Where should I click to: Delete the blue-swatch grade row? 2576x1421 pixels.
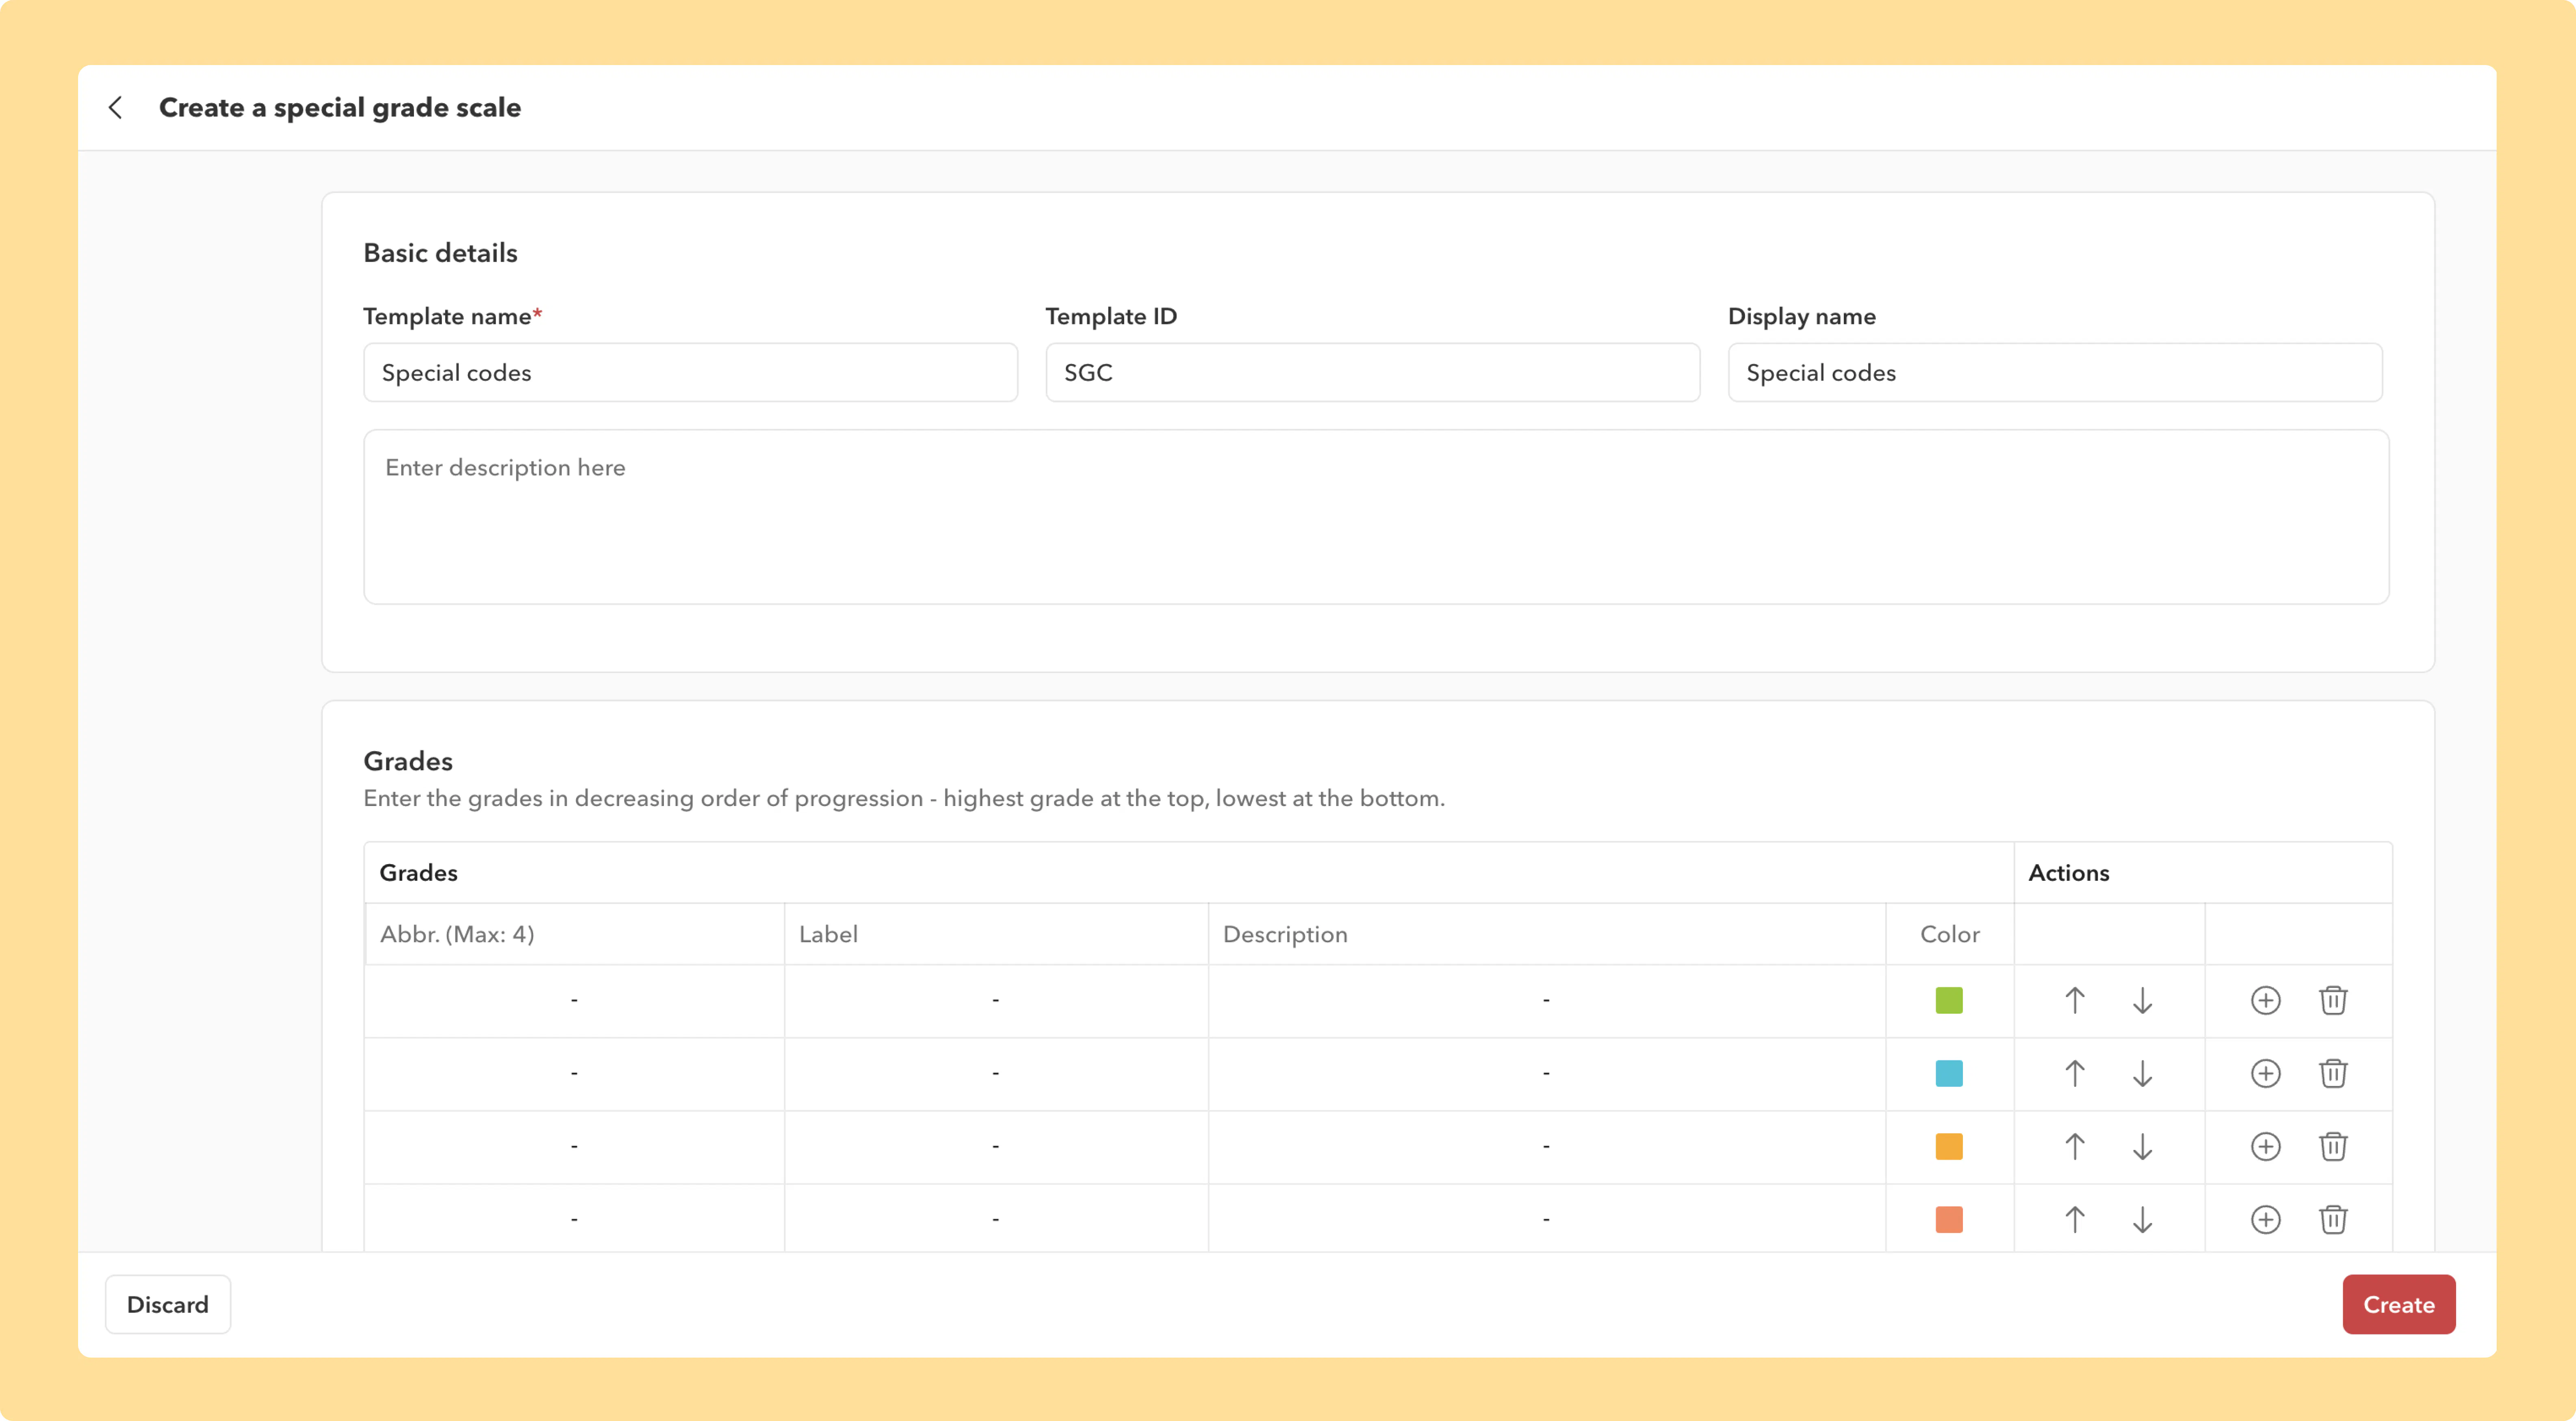pyautogui.click(x=2333, y=1073)
